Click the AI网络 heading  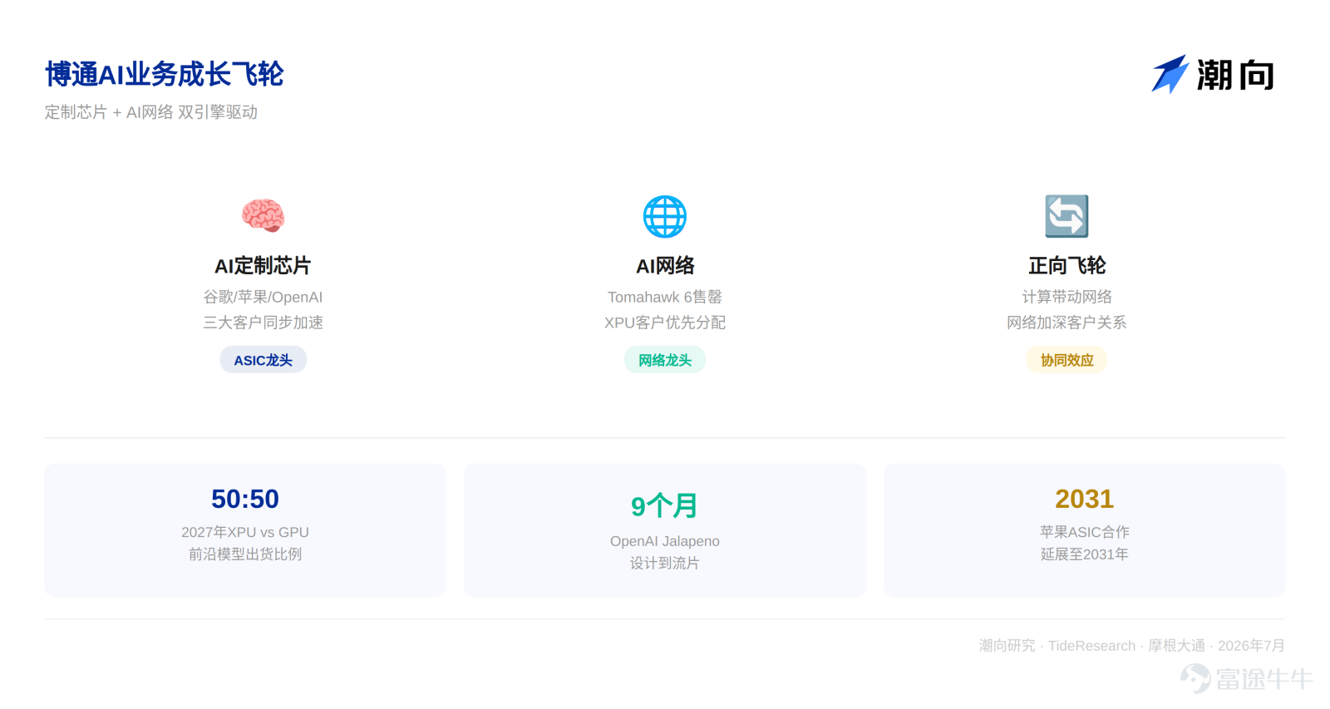click(x=665, y=265)
